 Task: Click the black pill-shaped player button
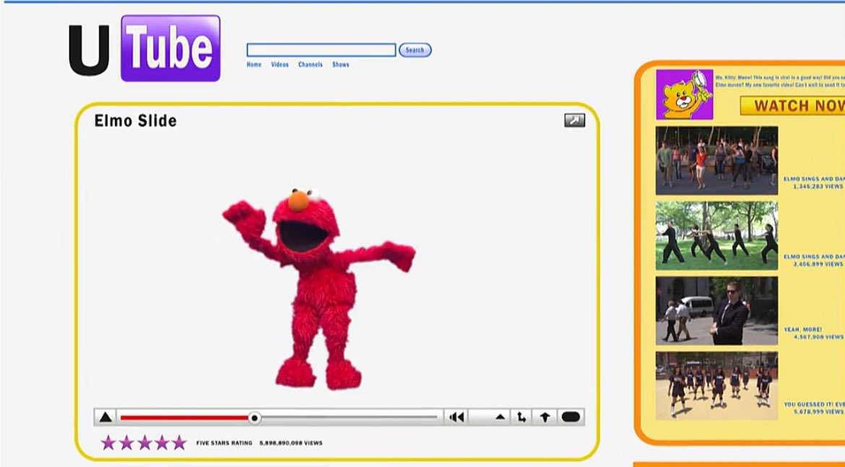click(x=571, y=417)
